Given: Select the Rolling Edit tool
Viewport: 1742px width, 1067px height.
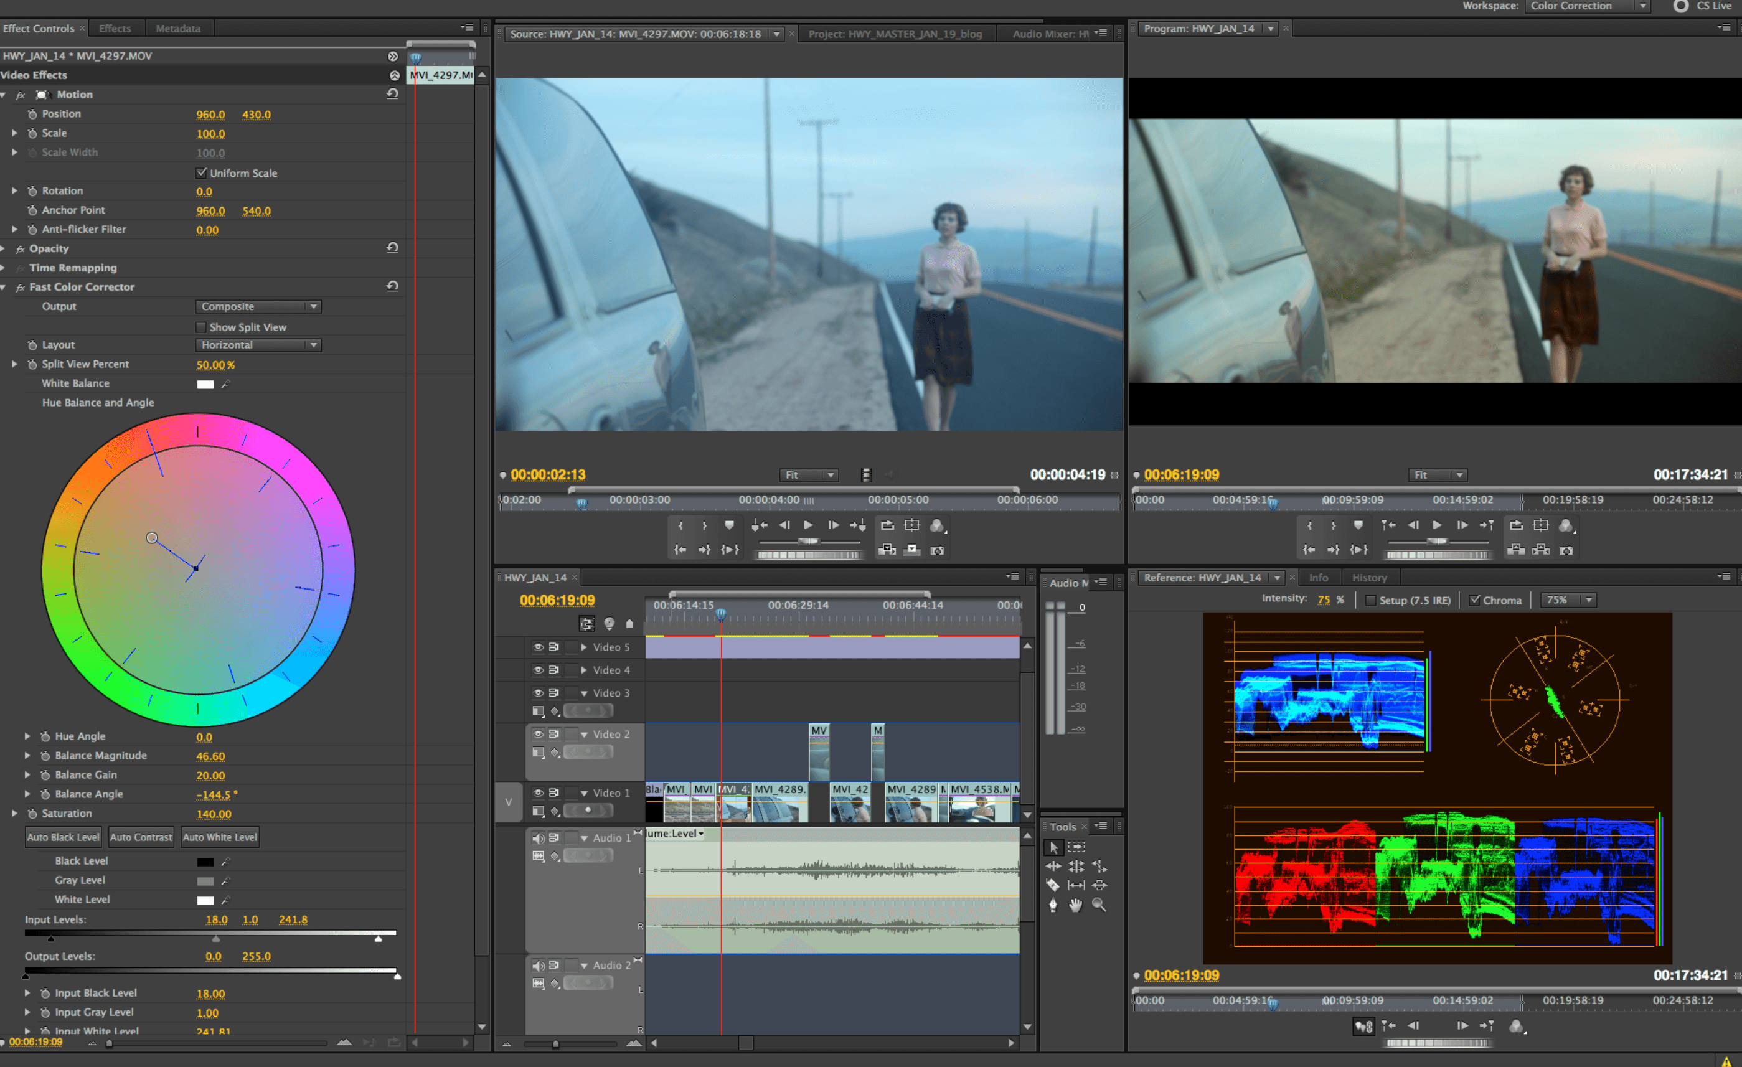Looking at the screenshot, I should [1076, 866].
